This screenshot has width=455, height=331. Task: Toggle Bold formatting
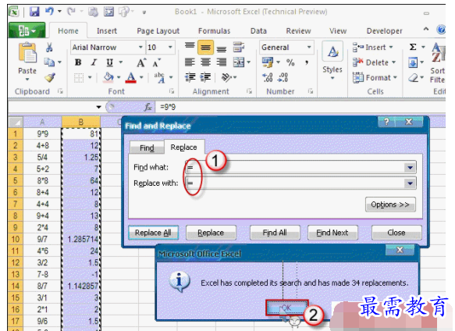(x=78, y=62)
